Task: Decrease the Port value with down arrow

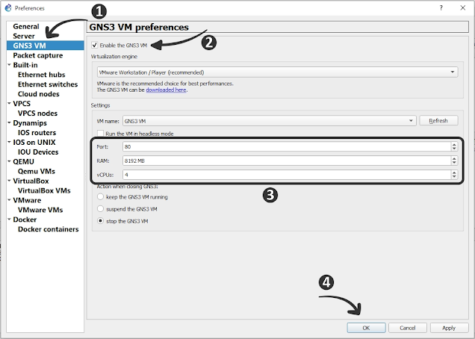Action: click(454, 149)
